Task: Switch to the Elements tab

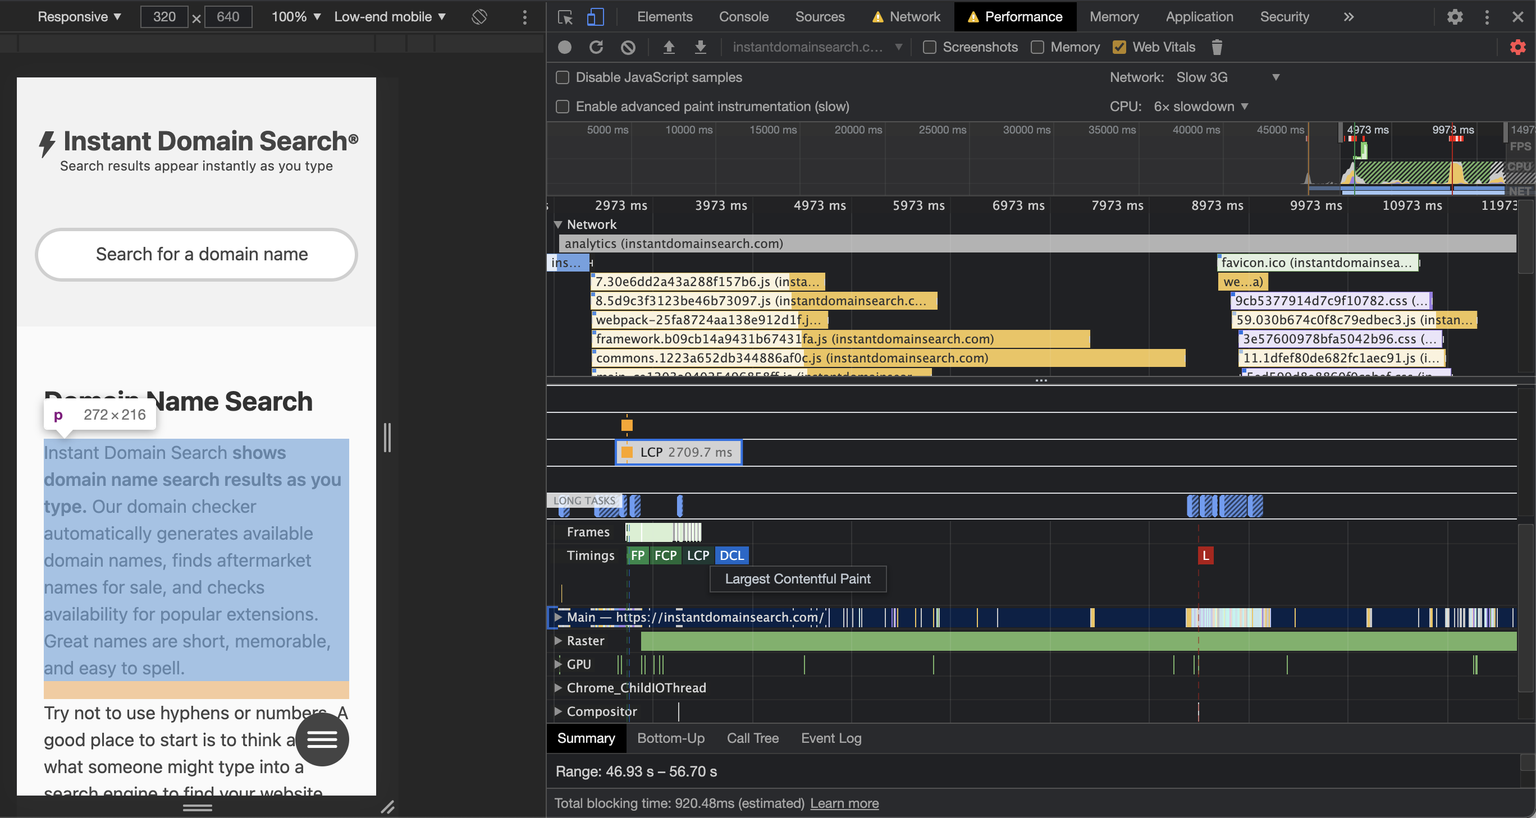Action: [x=665, y=17]
